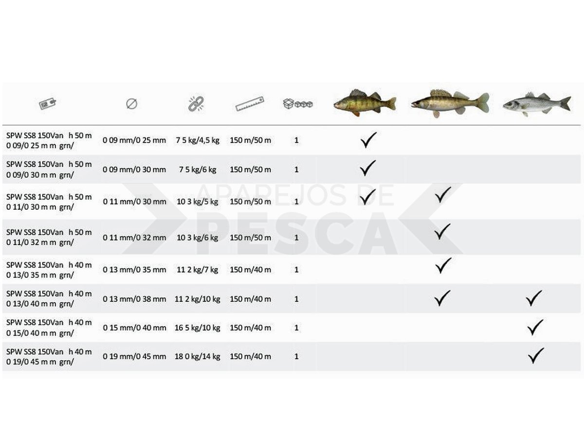The height and width of the screenshot is (438, 584).
Task: Click the sea bass fish image
Action: click(x=537, y=104)
